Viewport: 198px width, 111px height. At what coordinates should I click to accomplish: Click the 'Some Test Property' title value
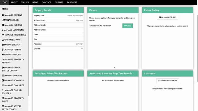click(x=75, y=15)
